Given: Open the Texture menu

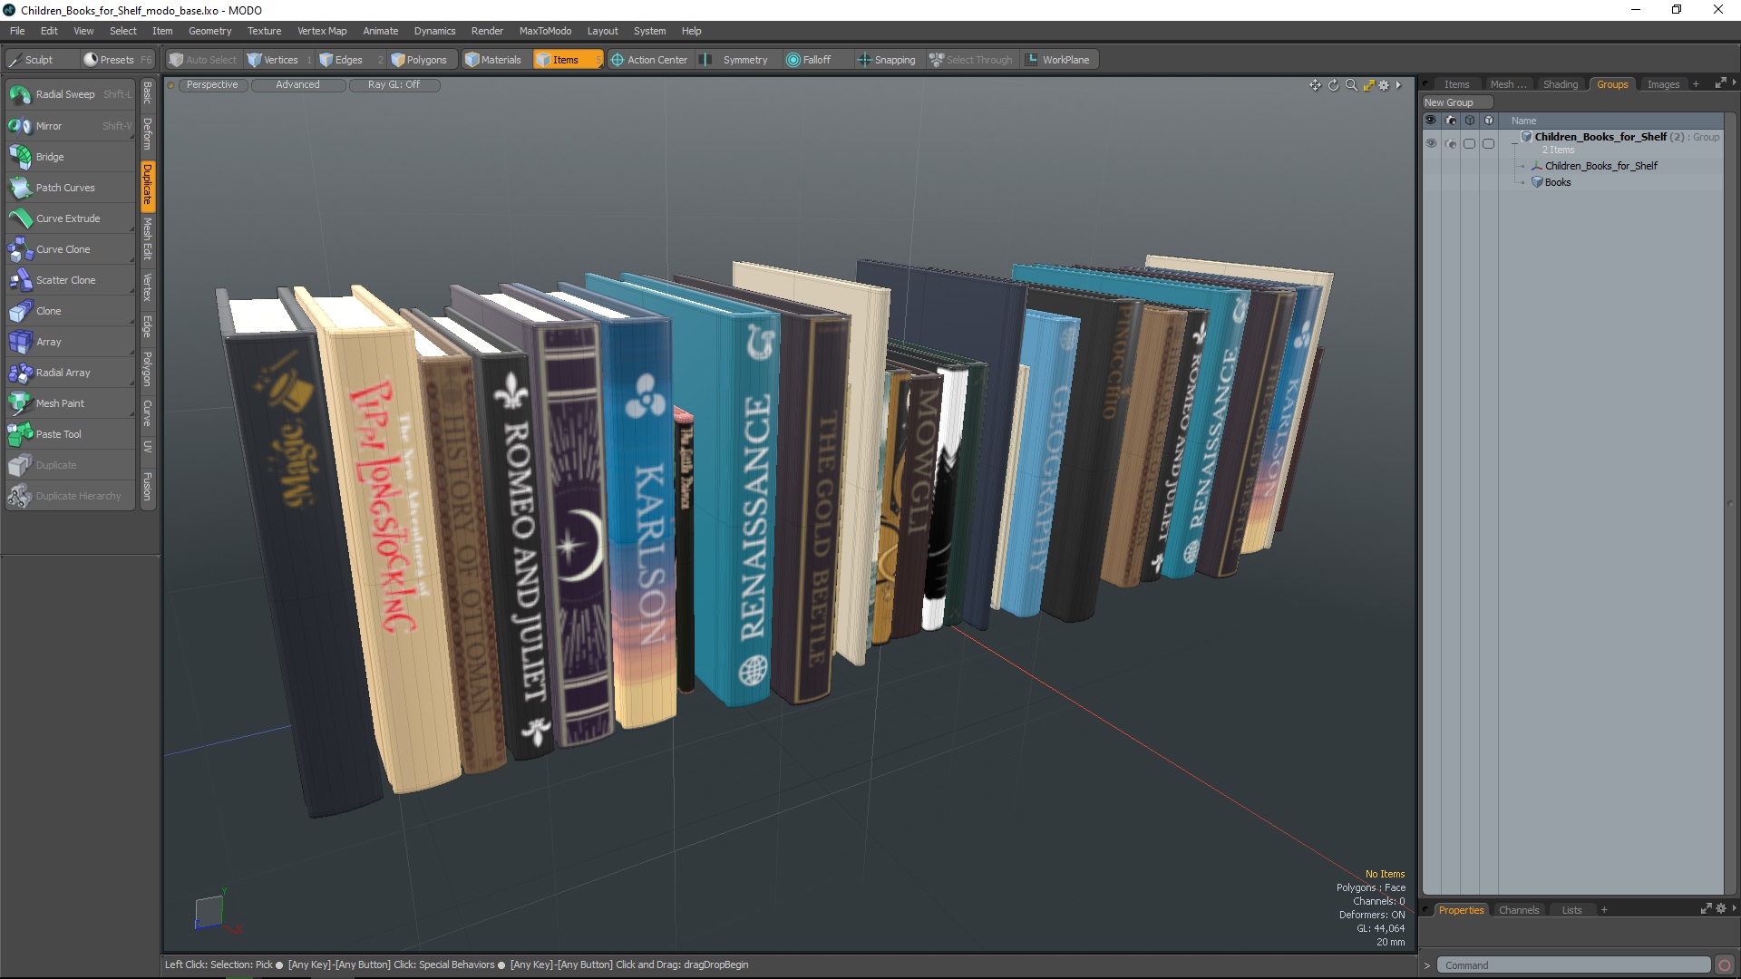Looking at the screenshot, I should pyautogui.click(x=264, y=31).
